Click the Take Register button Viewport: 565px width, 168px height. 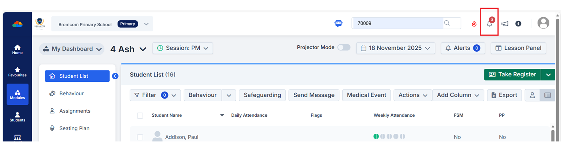click(x=512, y=75)
